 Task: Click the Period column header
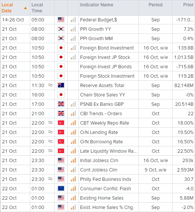(x=155, y=5)
